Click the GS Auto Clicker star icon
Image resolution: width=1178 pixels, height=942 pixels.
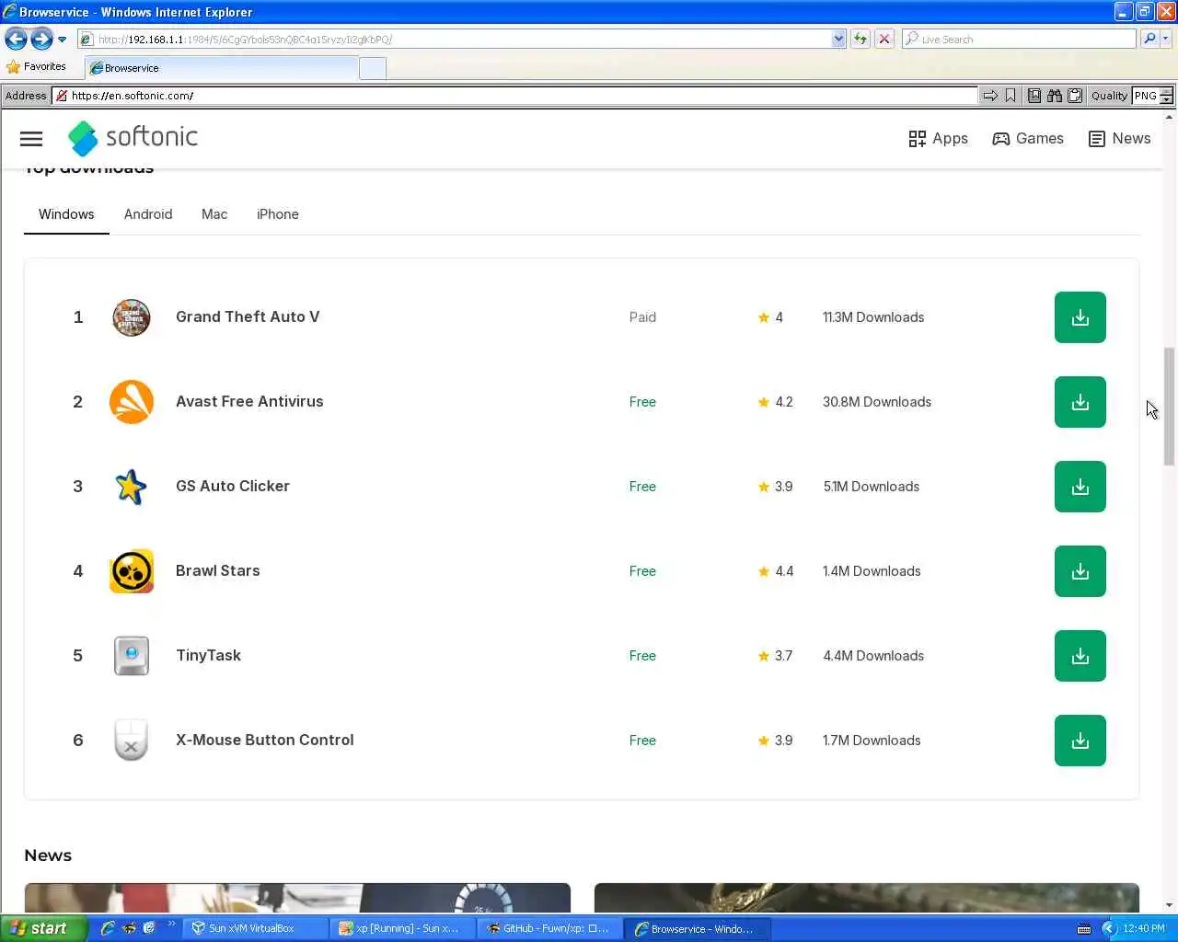tap(132, 487)
